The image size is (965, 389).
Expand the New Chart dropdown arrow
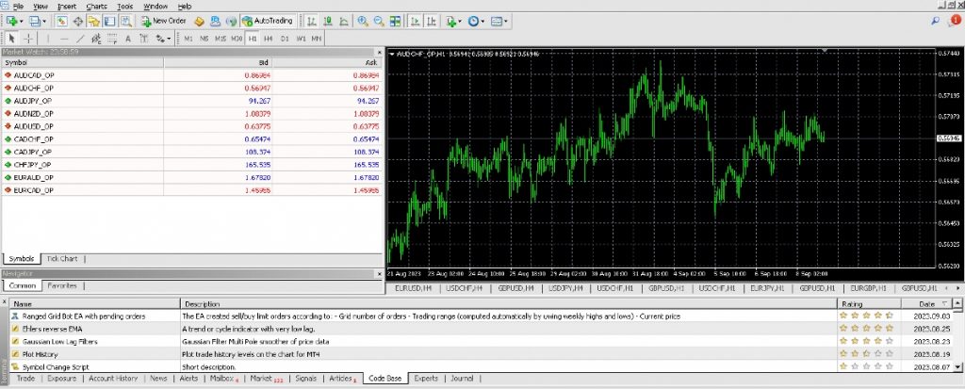[x=22, y=21]
